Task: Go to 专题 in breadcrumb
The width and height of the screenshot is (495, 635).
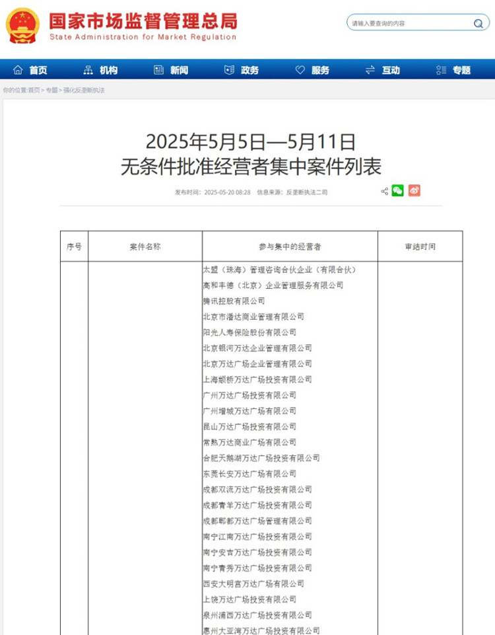Action: [51, 91]
